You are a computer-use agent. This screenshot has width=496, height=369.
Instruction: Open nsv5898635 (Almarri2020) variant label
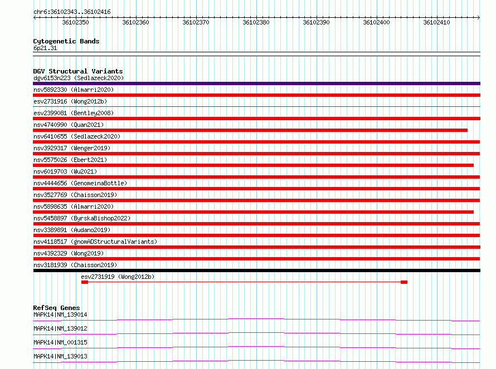tap(74, 206)
